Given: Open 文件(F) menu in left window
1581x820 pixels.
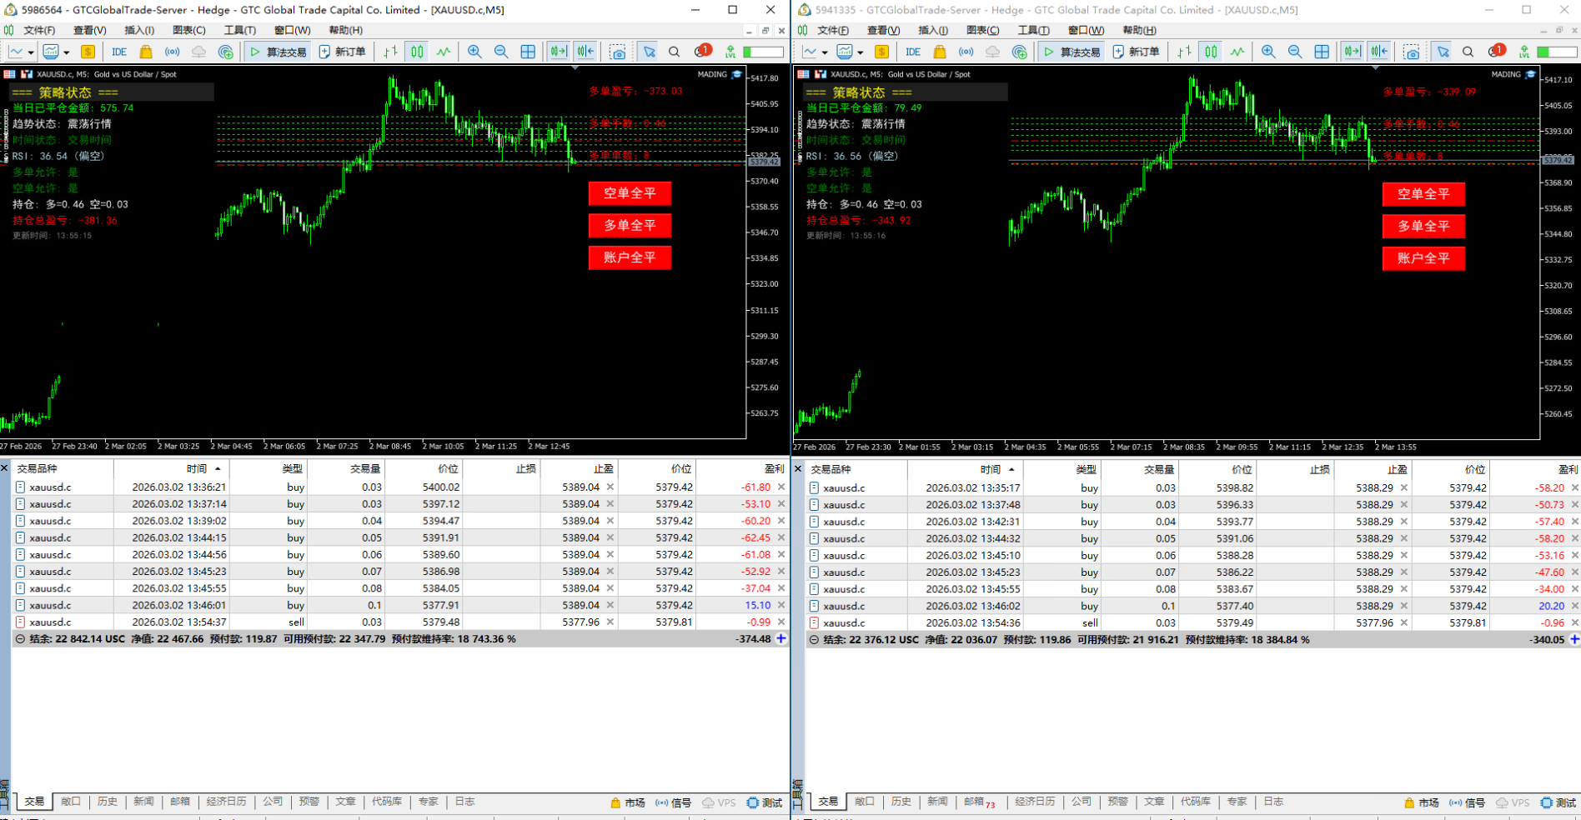Looking at the screenshot, I should pyautogui.click(x=39, y=30).
